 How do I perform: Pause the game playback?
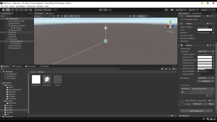point(105,10)
